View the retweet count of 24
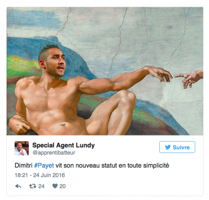Screen dimensions: 209x200 click(42, 186)
